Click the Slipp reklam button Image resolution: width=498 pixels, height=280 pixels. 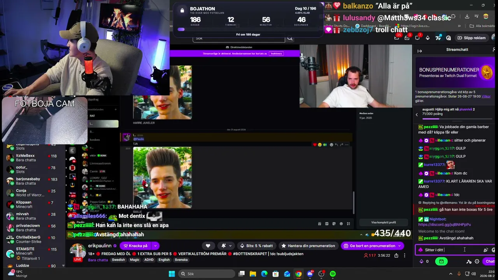point(472,38)
